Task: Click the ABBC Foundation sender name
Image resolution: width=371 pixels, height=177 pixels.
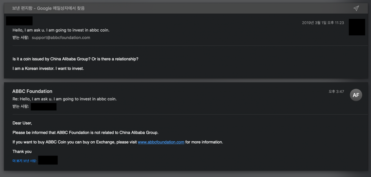Action: point(32,91)
